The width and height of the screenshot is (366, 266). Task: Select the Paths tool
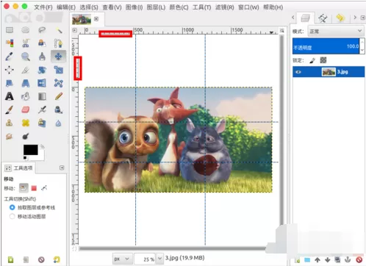(x=59, y=43)
